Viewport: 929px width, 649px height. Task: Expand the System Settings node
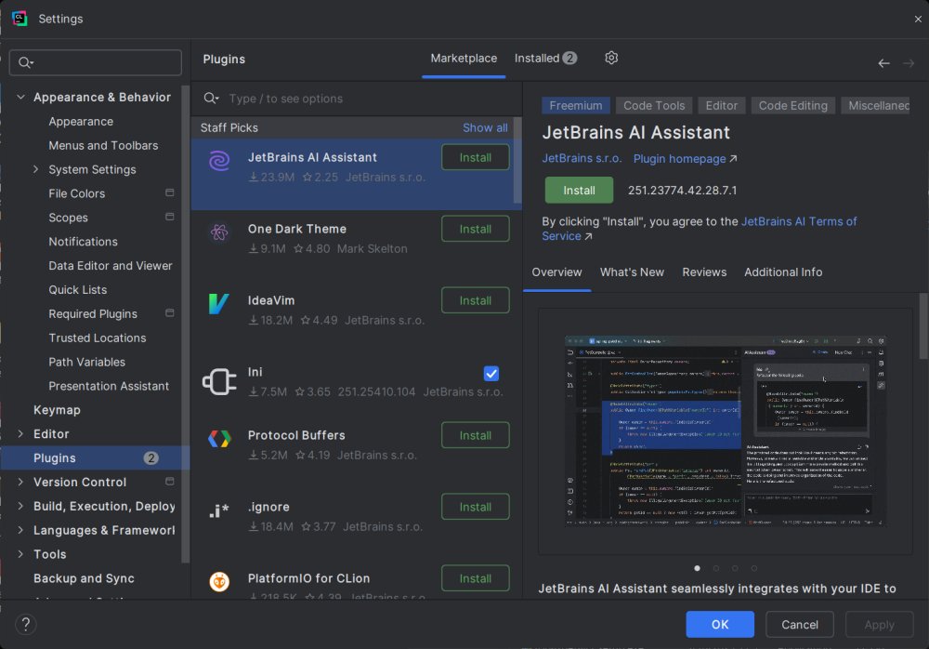(x=35, y=169)
